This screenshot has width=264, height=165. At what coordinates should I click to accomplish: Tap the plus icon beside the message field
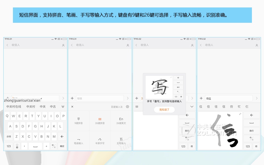click(x=72, y=98)
